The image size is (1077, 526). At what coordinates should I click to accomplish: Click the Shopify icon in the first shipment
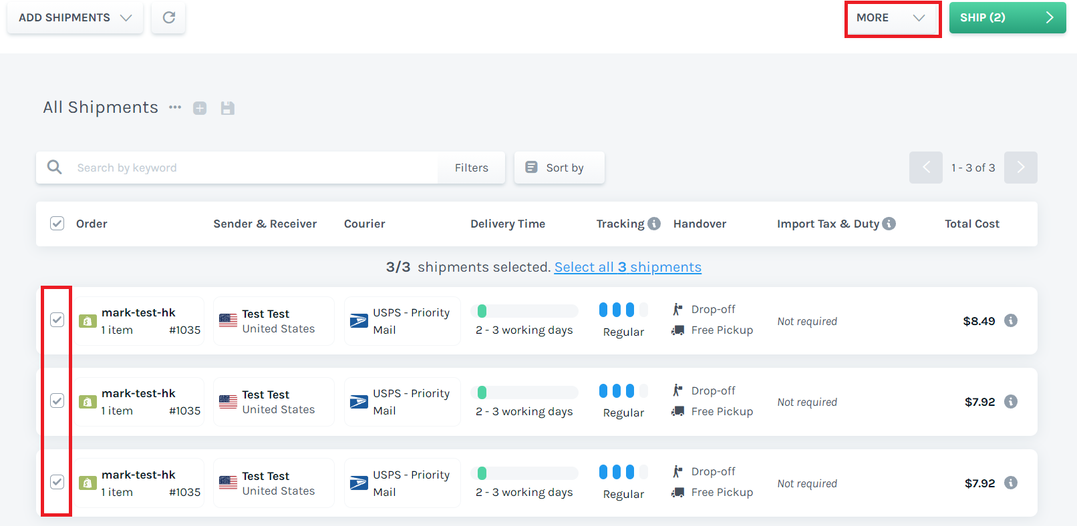click(88, 321)
